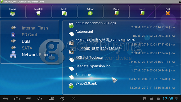The width and height of the screenshot is (181, 102).
Task: Tap the volume down icon
Action: click(39, 99)
